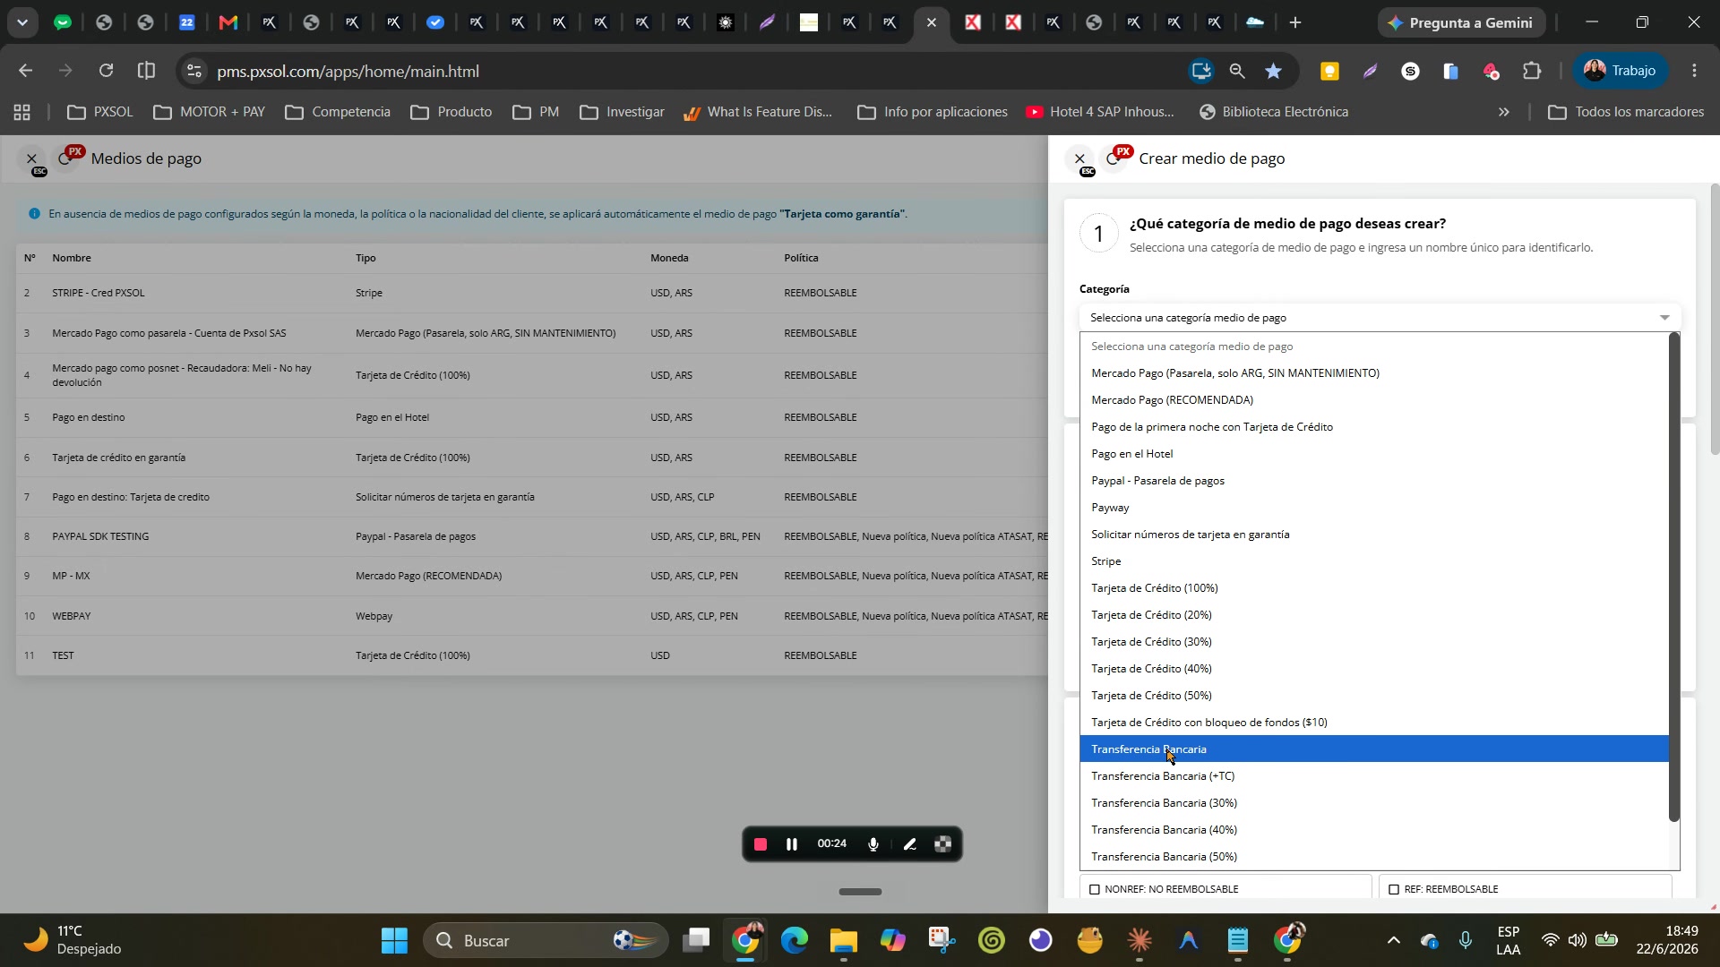This screenshot has height=967, width=1720.
Task: Open the PAYPAL SDK TESTING row
Action: pos(531,536)
